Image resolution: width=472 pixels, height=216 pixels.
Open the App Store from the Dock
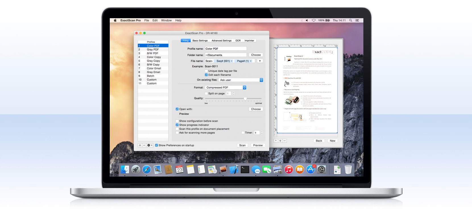click(310, 170)
